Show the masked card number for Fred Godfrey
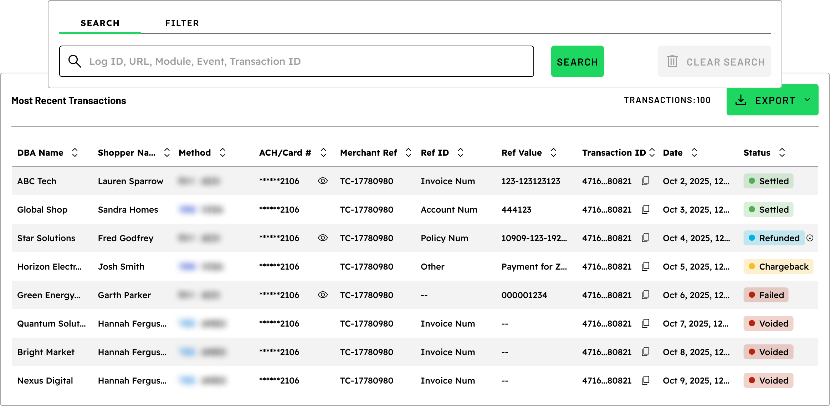 [x=323, y=238]
